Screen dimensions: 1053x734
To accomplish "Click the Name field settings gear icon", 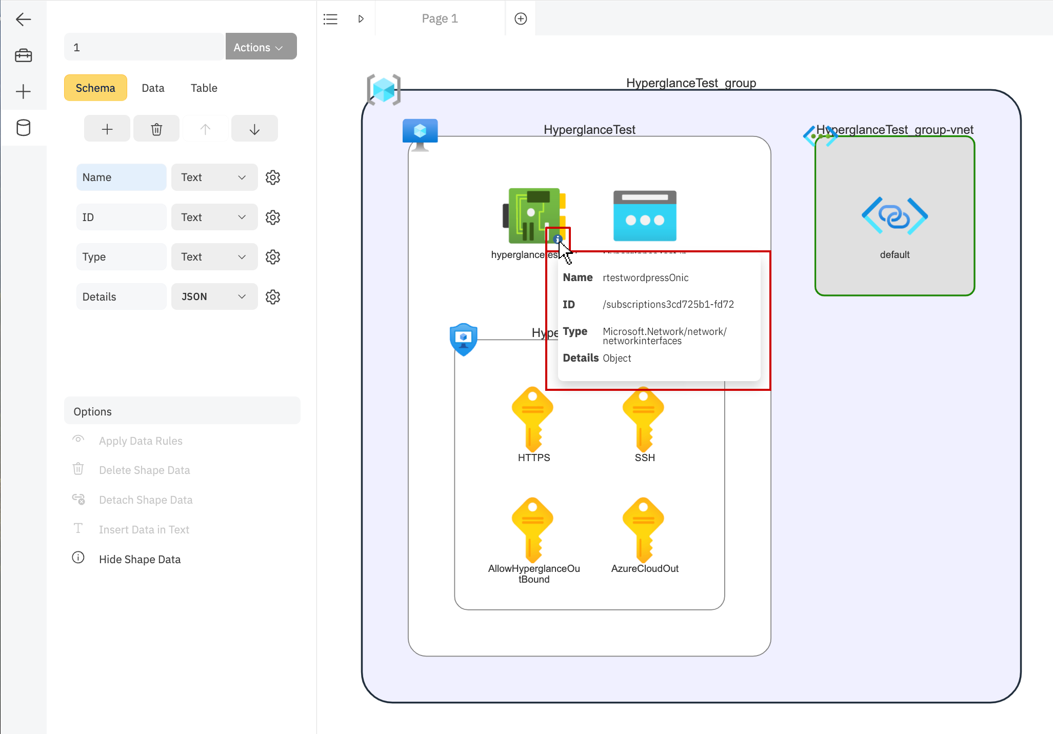I will [x=272, y=177].
